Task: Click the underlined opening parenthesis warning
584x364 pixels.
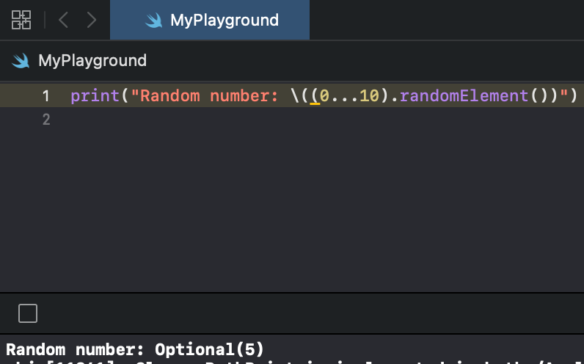Action: (315, 96)
